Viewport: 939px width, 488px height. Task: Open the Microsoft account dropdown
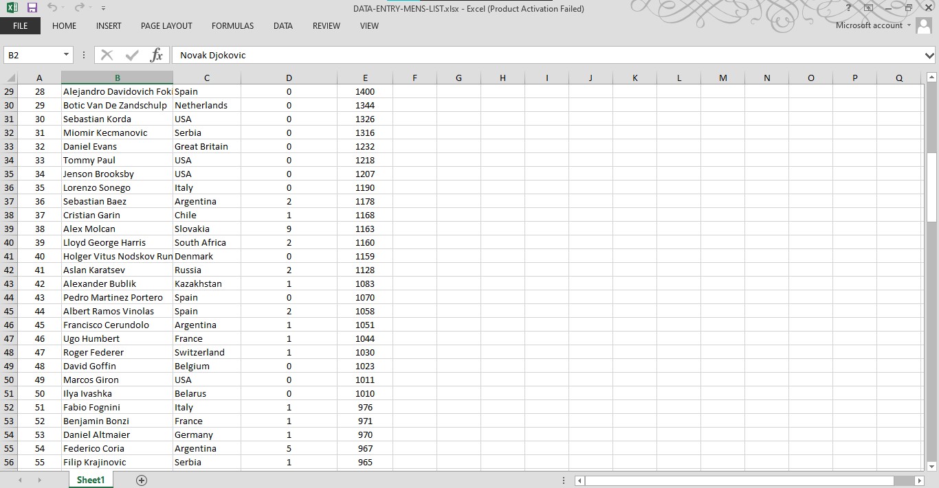pyautogui.click(x=909, y=25)
